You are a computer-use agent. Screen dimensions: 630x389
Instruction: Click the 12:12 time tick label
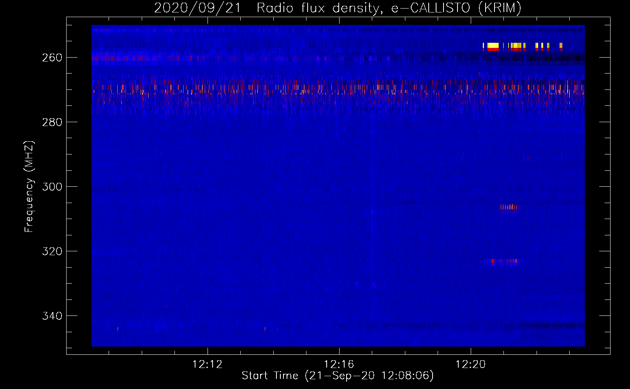coord(208,364)
